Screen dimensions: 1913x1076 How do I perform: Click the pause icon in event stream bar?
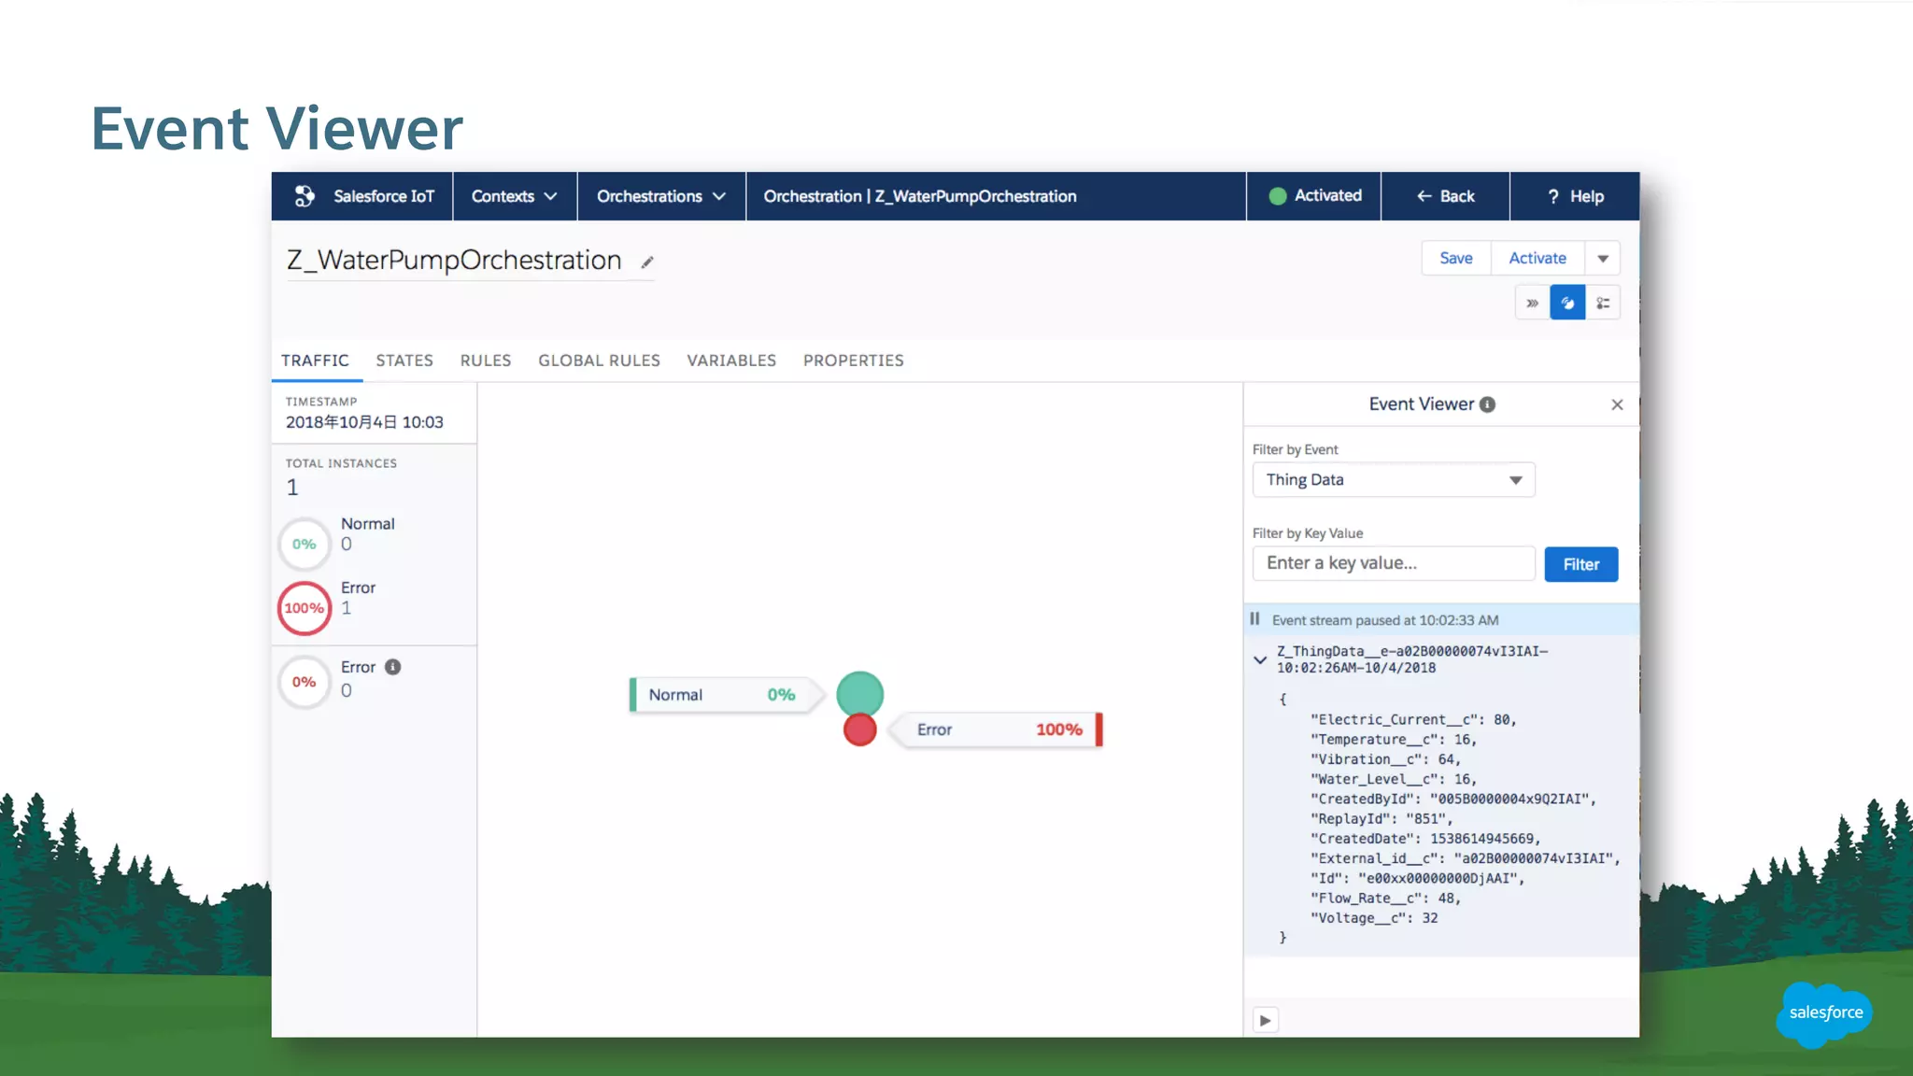1255,619
